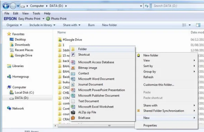Expand Share with in context menu
Viewport: 204px width, 132px height.
166,105
